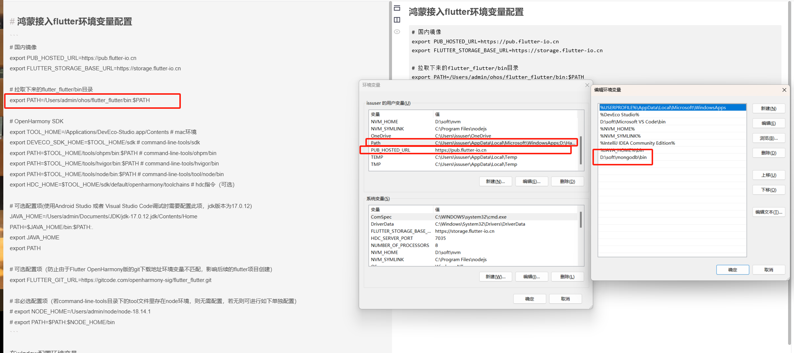Click 编辑(I)... under system variables

click(531, 277)
